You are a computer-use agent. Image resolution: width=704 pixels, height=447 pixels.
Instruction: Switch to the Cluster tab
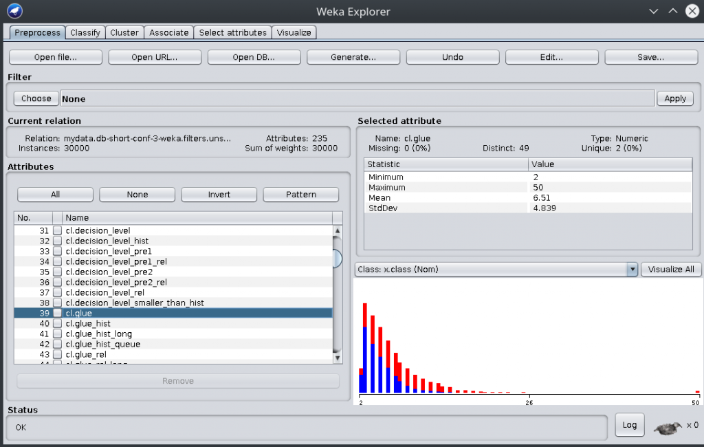point(124,33)
